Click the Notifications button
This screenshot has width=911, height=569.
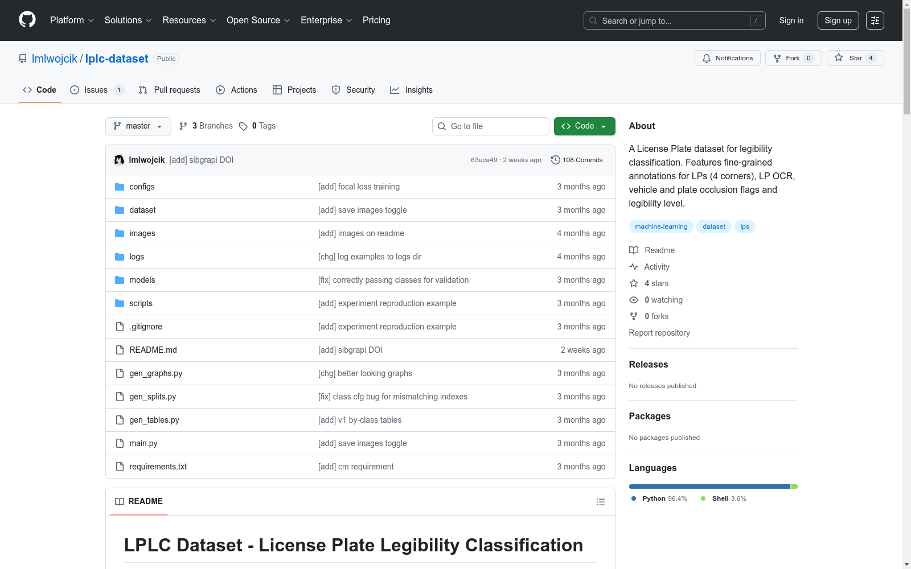coord(728,58)
